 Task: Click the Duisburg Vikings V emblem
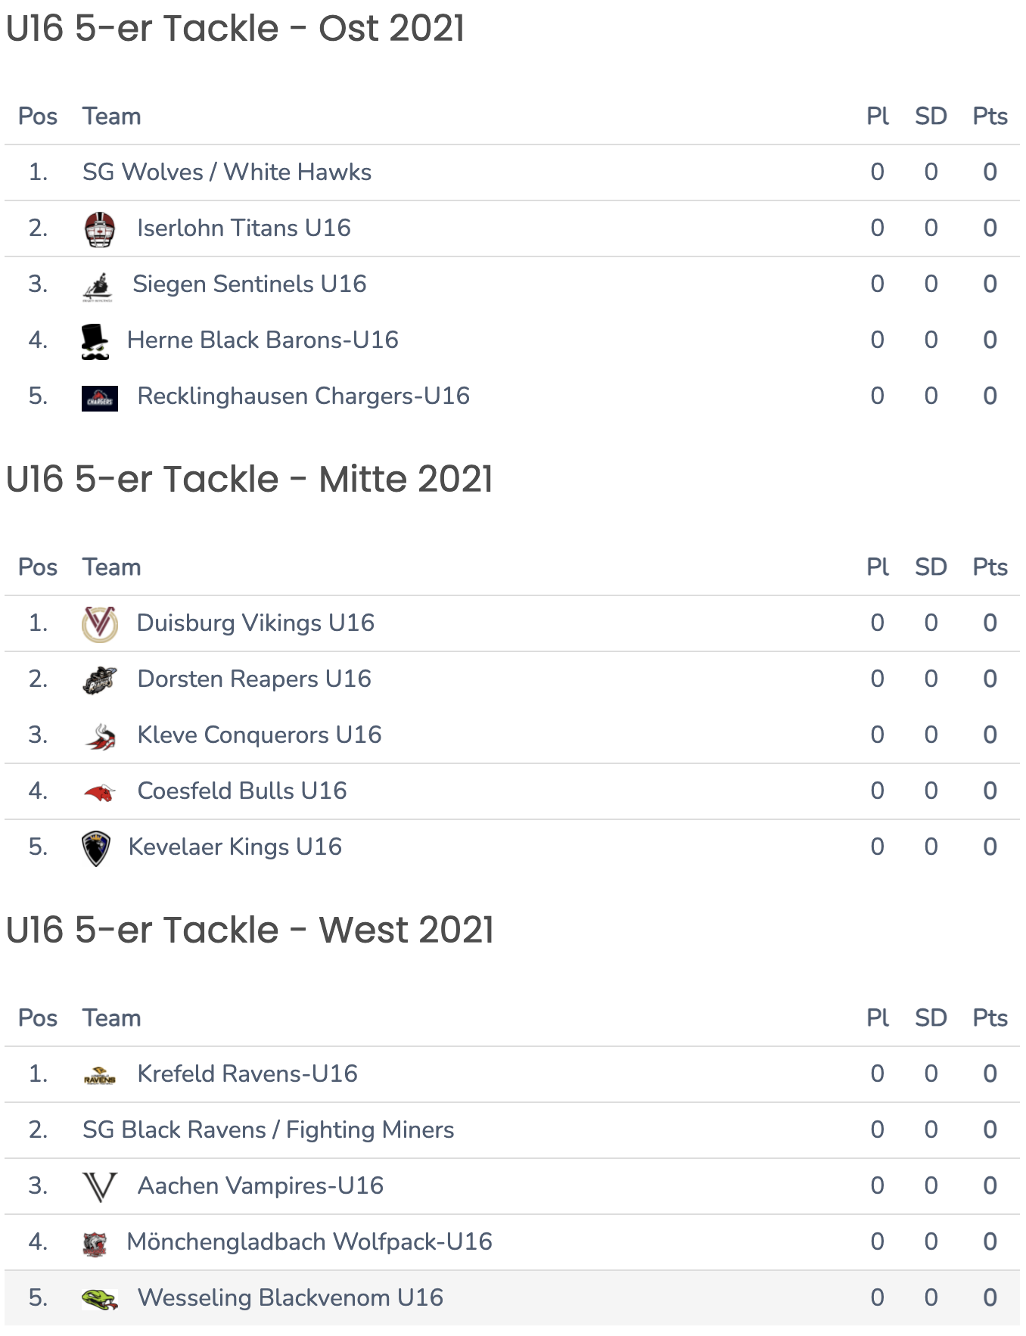pyautogui.click(x=100, y=624)
